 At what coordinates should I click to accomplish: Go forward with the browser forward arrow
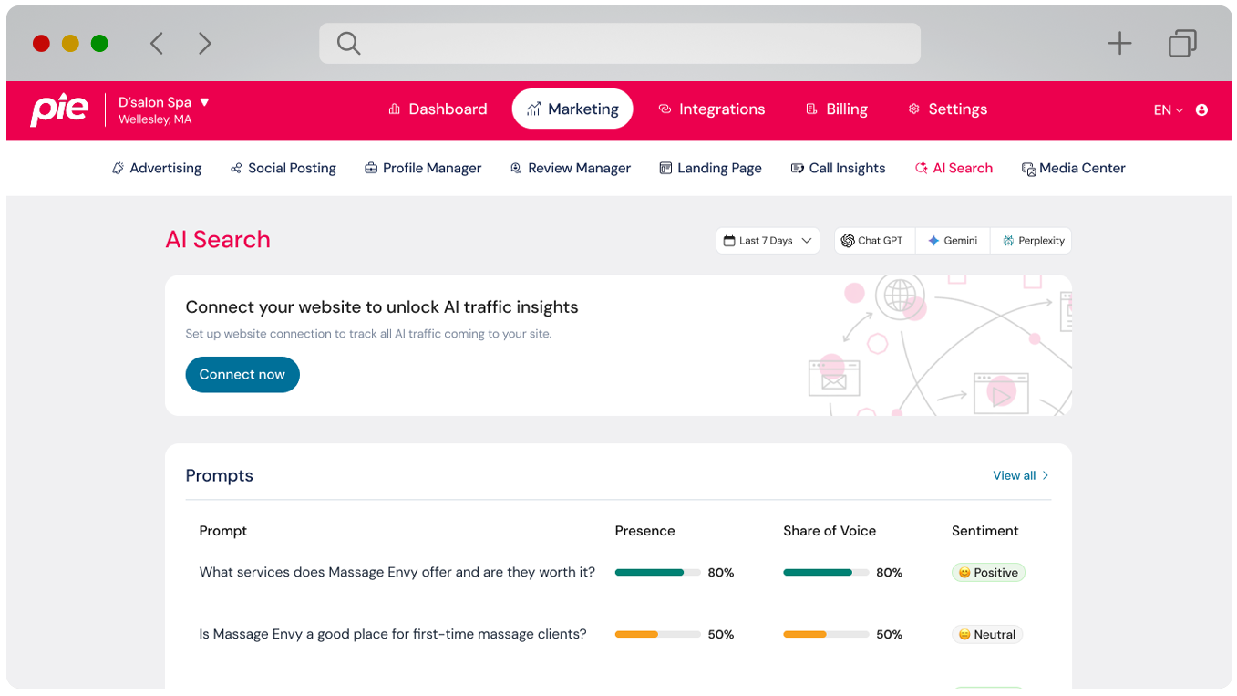click(x=205, y=43)
